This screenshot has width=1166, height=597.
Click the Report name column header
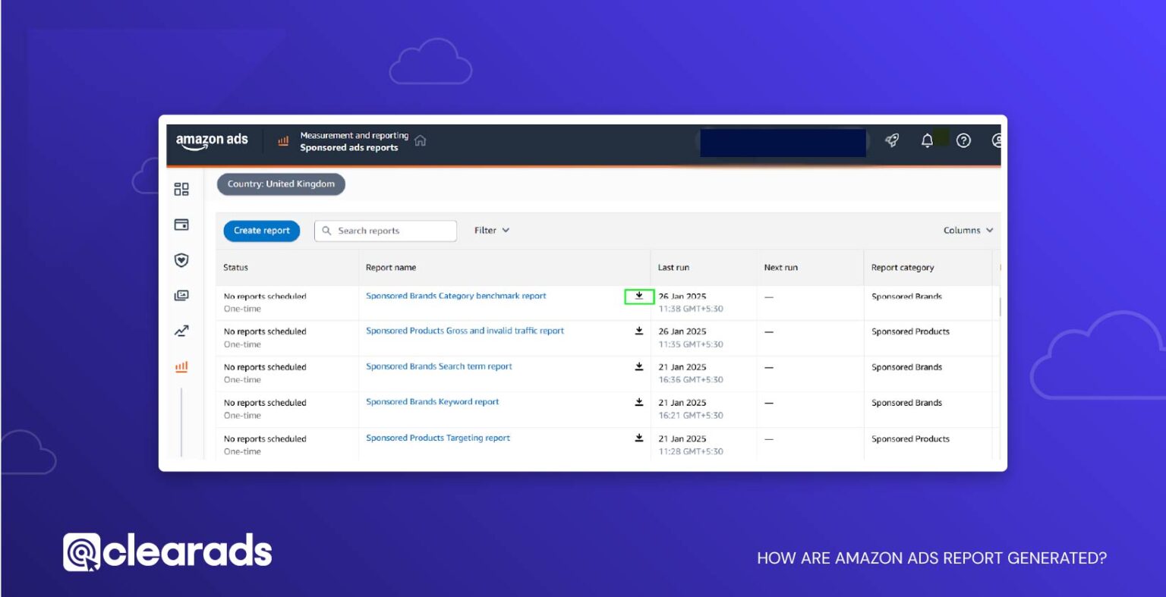[x=391, y=268]
